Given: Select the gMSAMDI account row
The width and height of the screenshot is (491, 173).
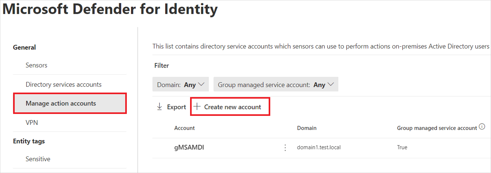Looking at the screenshot, I should [x=321, y=148].
